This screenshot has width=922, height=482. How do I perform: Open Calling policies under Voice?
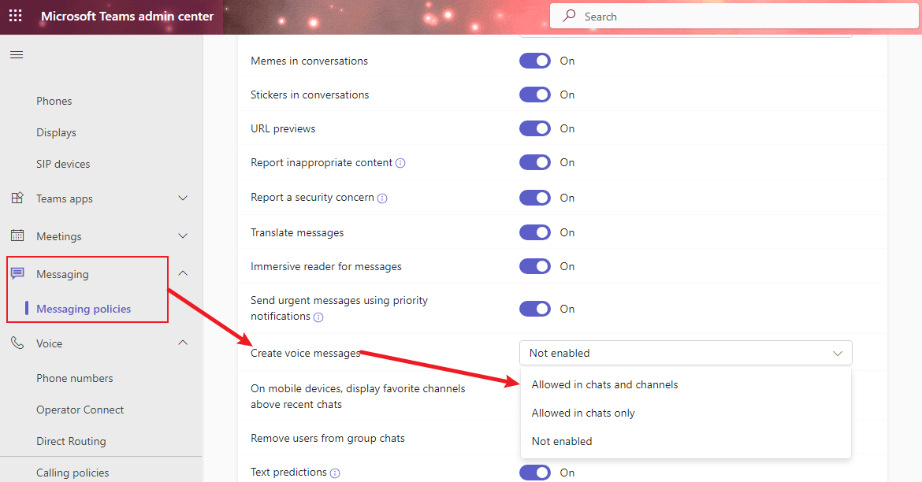[x=72, y=473]
